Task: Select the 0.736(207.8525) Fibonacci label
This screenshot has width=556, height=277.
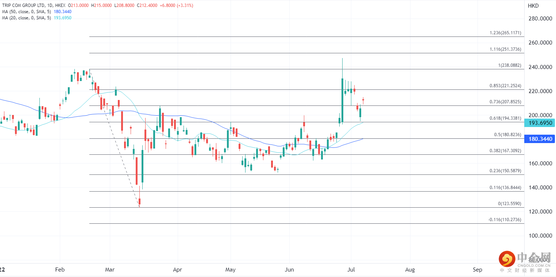Action: [x=505, y=102]
